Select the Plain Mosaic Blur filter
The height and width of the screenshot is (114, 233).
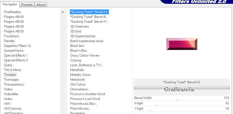pyautogui.click(x=84, y=103)
